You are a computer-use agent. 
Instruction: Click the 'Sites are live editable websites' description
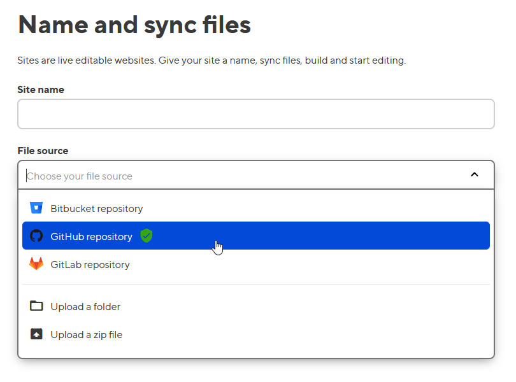coord(211,61)
